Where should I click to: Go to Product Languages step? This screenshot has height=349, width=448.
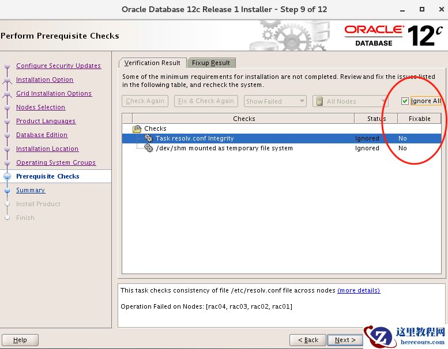pyautogui.click(x=46, y=121)
